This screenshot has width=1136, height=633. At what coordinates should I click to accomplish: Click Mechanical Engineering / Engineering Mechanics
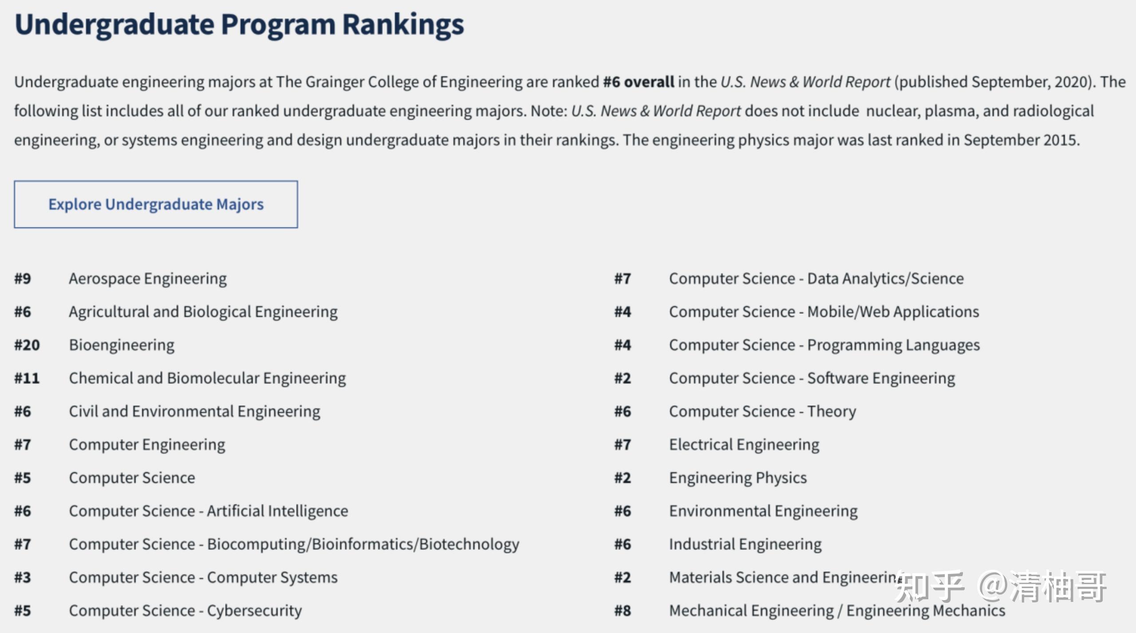coord(837,611)
